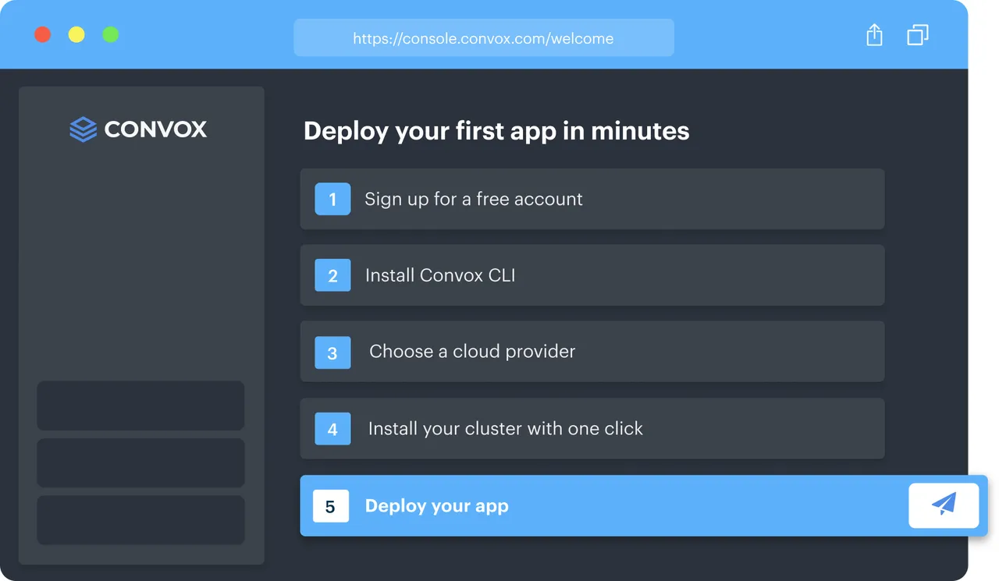This screenshot has height=581, width=999.
Task: Select 'Choose a cloud provider' step
Action: tap(592, 352)
